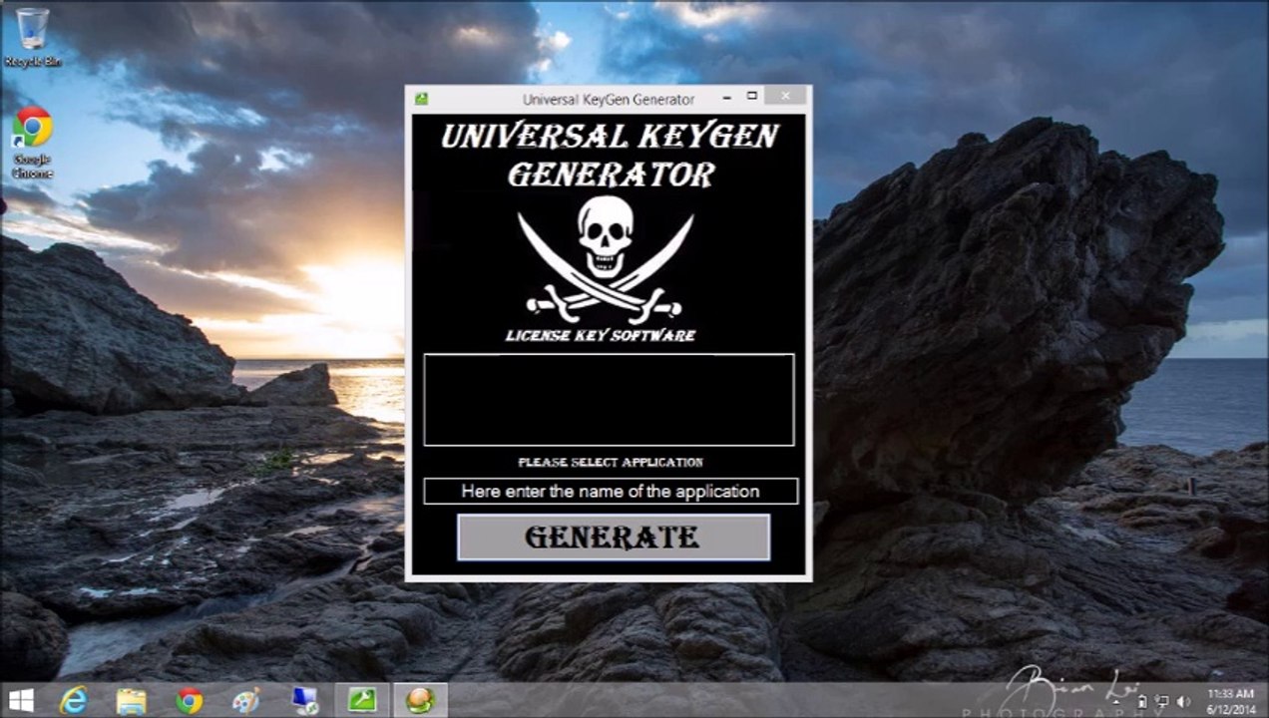1269x718 pixels.
Task: Select the active orange globe taskbar app
Action: [420, 700]
